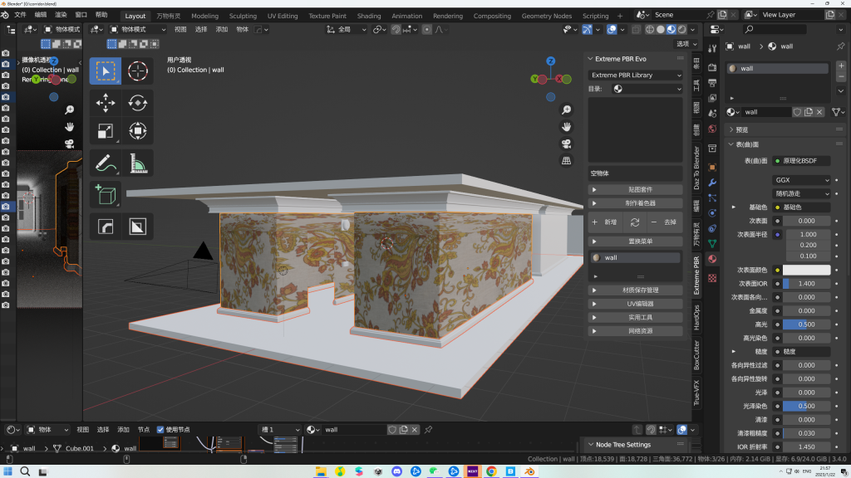Open File Explorer from taskbar
The height and width of the screenshot is (478, 851).
321,471
